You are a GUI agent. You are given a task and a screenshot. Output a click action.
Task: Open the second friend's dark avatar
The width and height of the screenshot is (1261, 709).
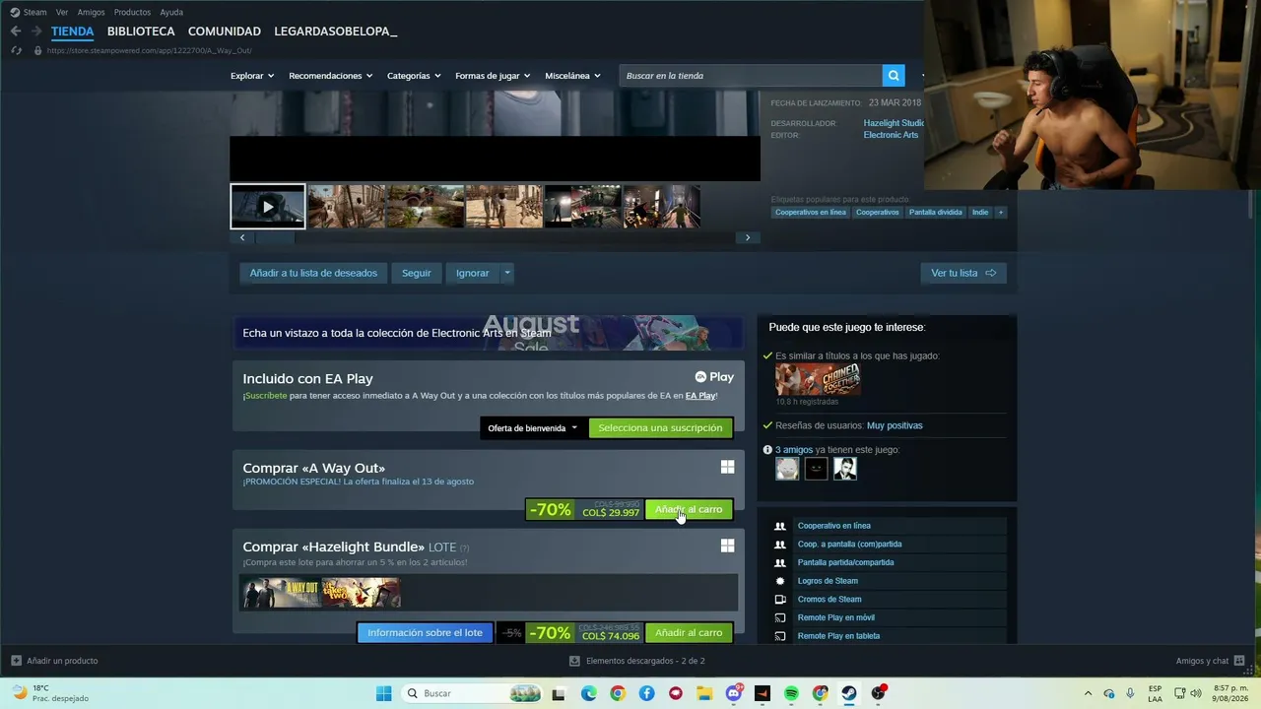coord(816,469)
